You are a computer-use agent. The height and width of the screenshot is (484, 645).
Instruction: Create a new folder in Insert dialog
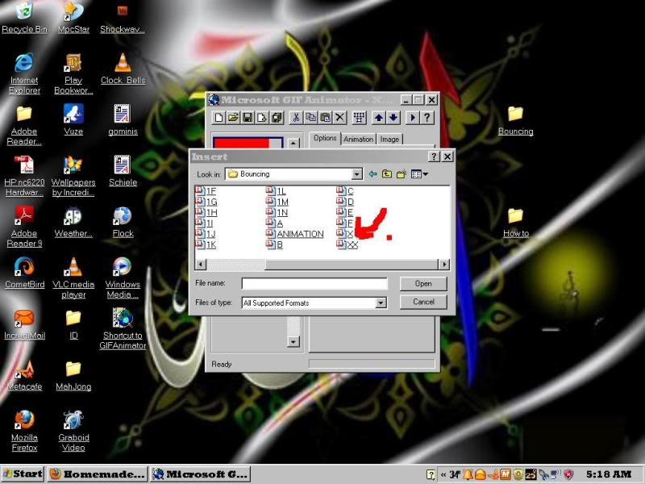pyautogui.click(x=401, y=174)
